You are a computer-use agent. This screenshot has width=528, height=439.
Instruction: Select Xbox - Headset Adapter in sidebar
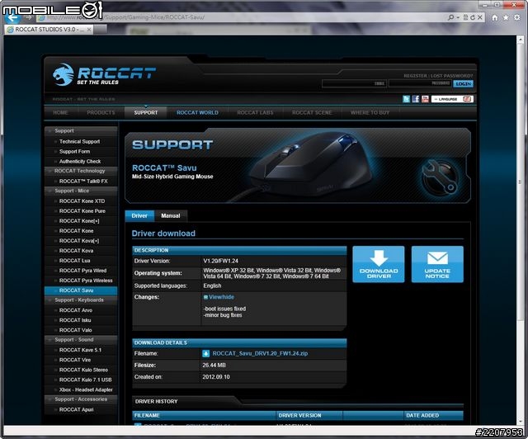[x=86, y=389]
